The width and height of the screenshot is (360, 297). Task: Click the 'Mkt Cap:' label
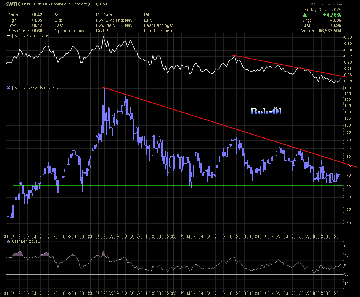pos(104,15)
